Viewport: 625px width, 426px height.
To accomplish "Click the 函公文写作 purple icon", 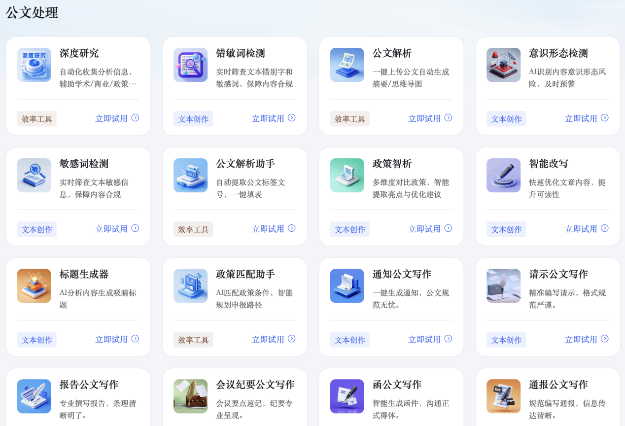I will click(x=347, y=396).
